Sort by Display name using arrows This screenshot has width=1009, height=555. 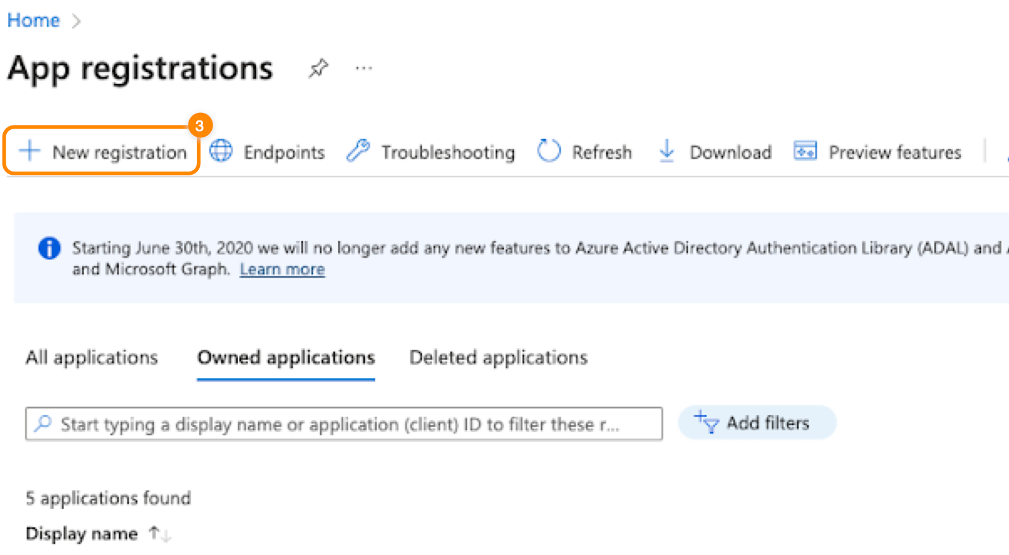(160, 534)
